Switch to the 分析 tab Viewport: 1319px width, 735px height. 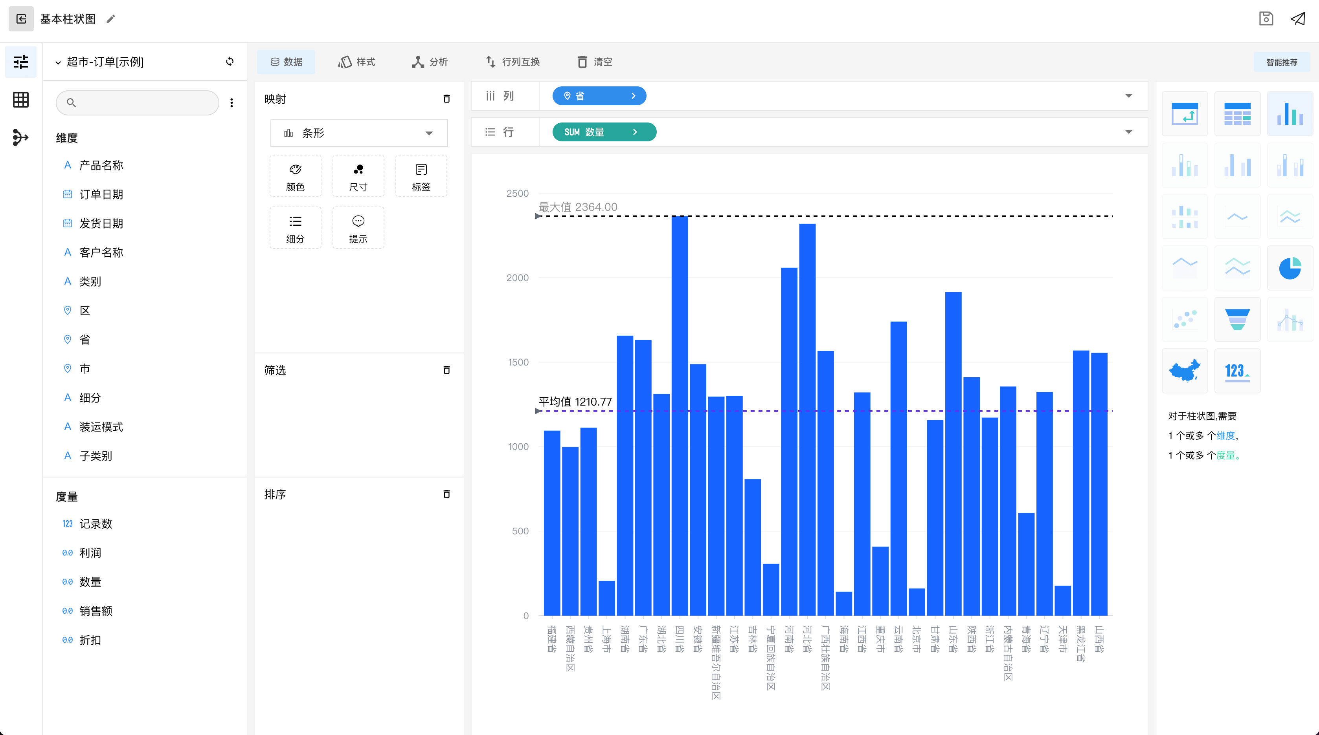point(429,62)
